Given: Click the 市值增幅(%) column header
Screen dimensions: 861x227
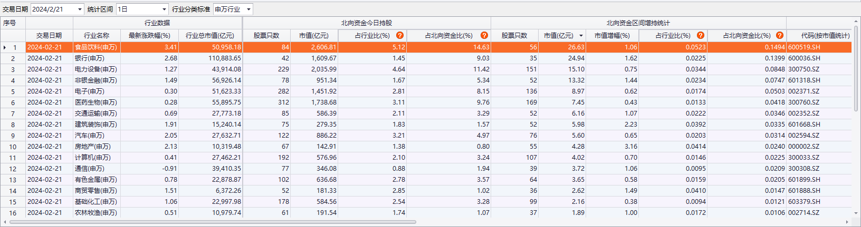Looking at the screenshot, I should pyautogui.click(x=612, y=35).
